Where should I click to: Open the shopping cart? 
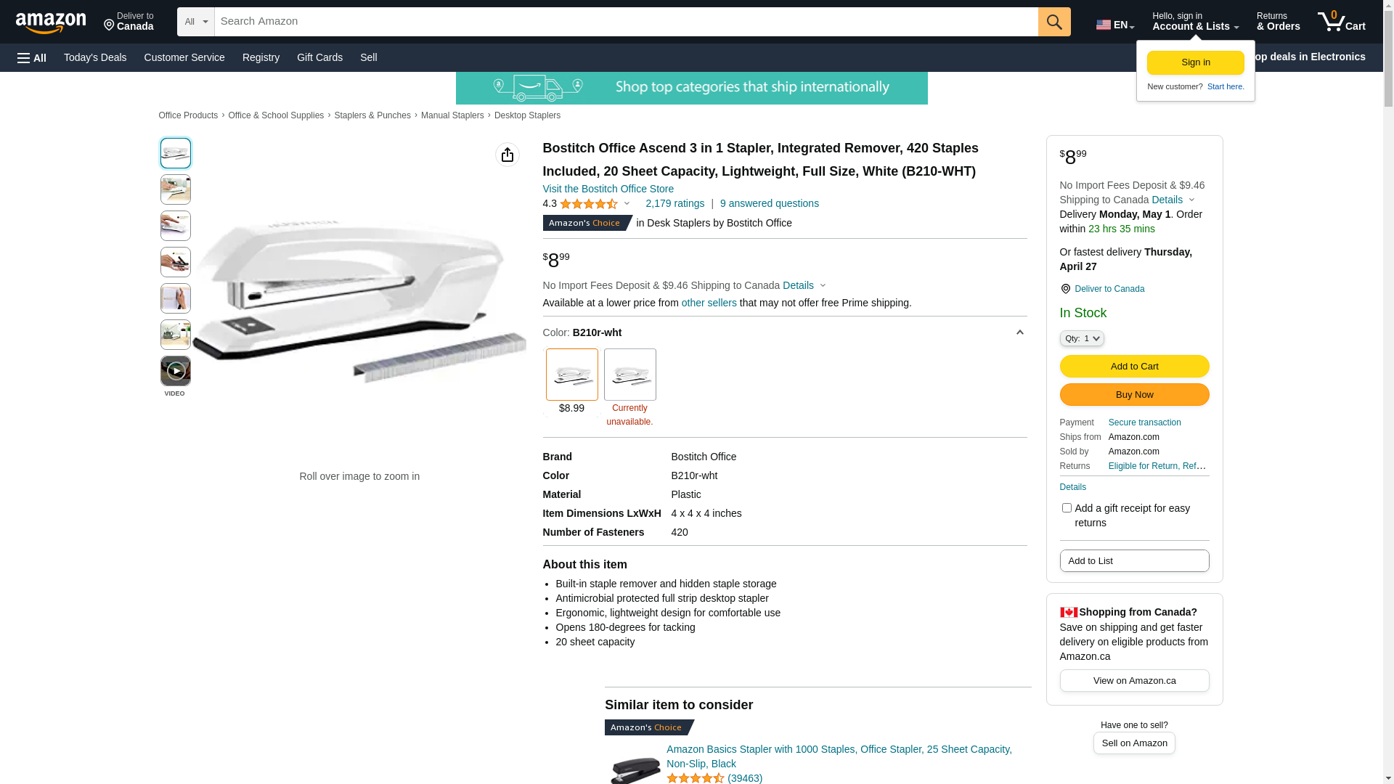point(1341,22)
